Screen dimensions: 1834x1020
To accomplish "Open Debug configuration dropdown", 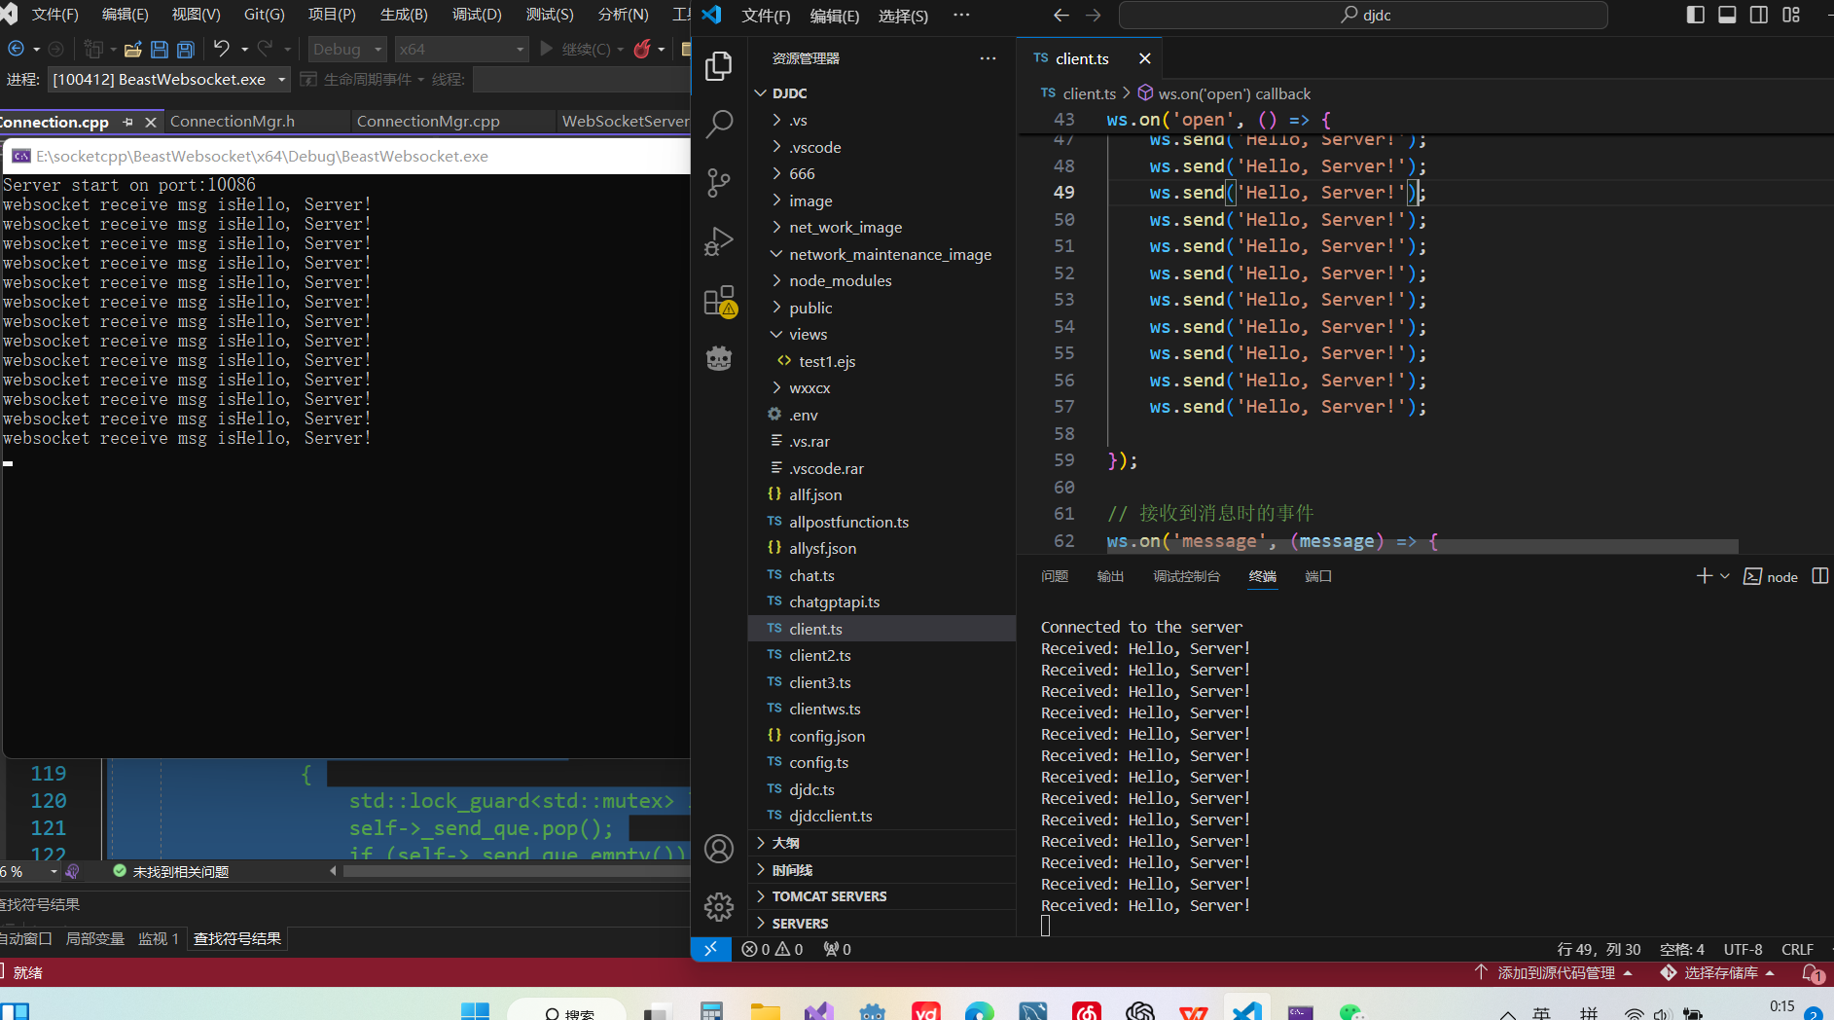I will coord(347,49).
